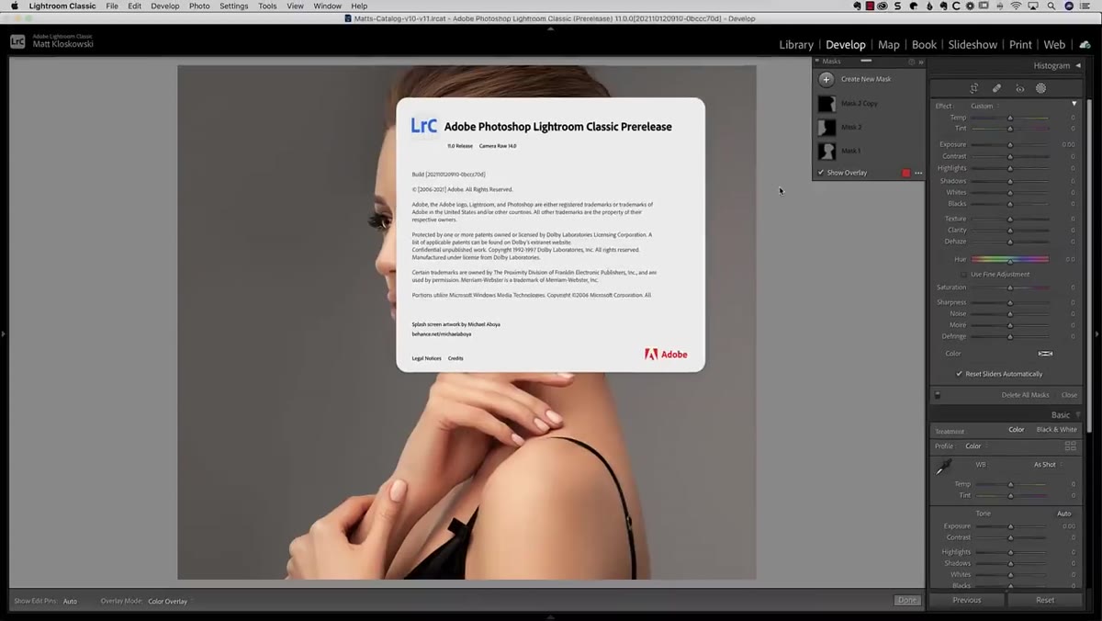Hide top panel via top-edge arrow
The image size is (1102, 621).
(x=551, y=28)
